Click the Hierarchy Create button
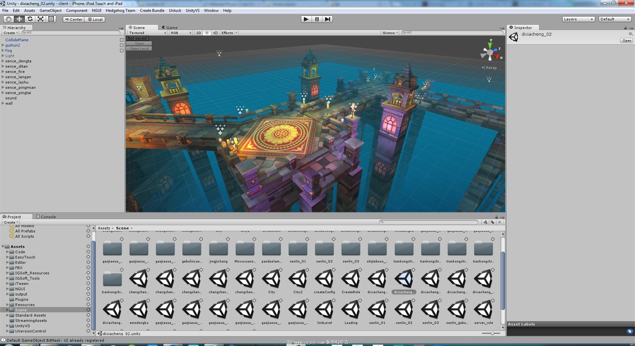Screen dimensions: 635x346 11,33
